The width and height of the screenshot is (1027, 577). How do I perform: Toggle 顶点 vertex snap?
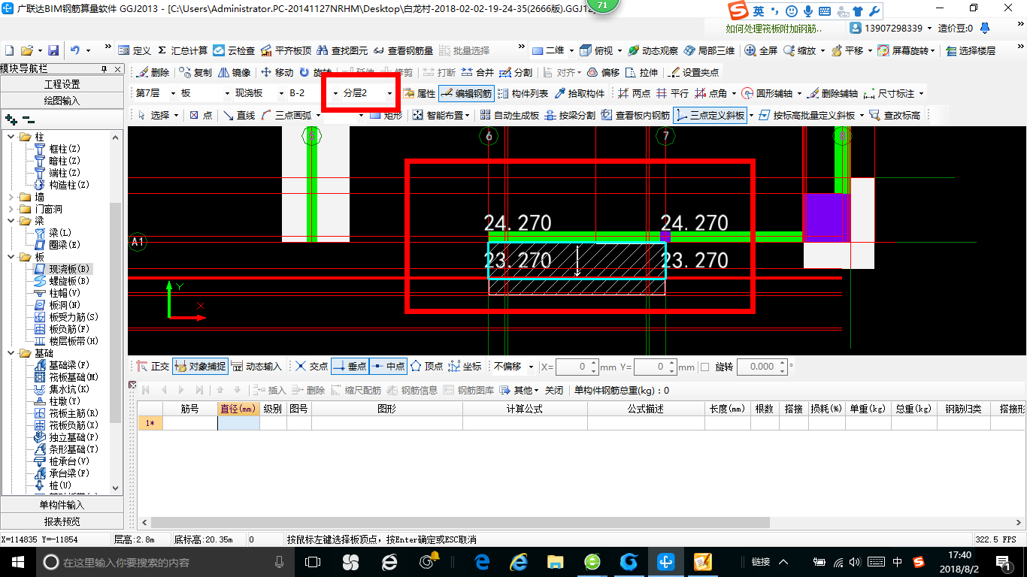coord(426,367)
